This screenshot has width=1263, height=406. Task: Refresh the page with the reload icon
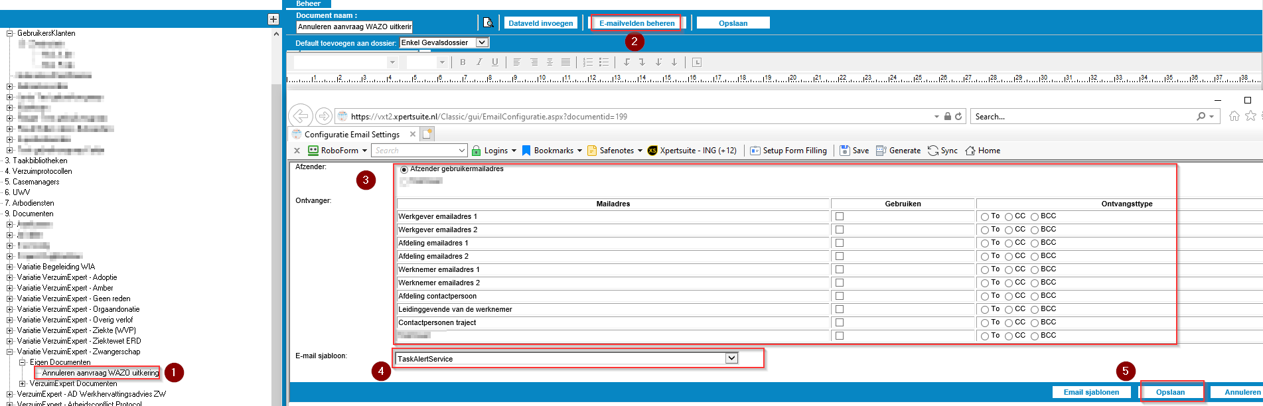tap(958, 116)
